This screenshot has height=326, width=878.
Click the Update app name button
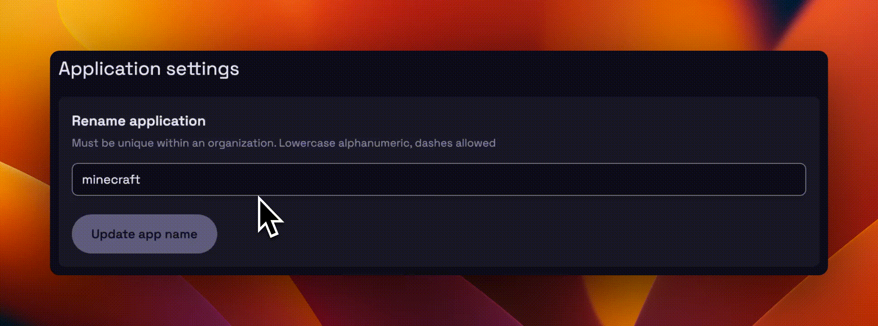(144, 234)
